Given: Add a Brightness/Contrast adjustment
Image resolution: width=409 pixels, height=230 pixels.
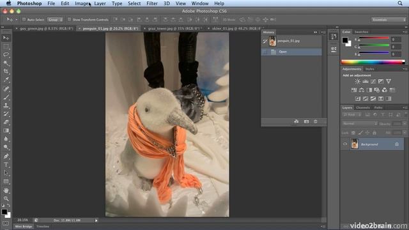Looking at the screenshot, I should pos(357,81).
